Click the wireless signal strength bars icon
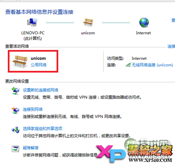Viewport: 175px width, 164px height. click(128, 65)
